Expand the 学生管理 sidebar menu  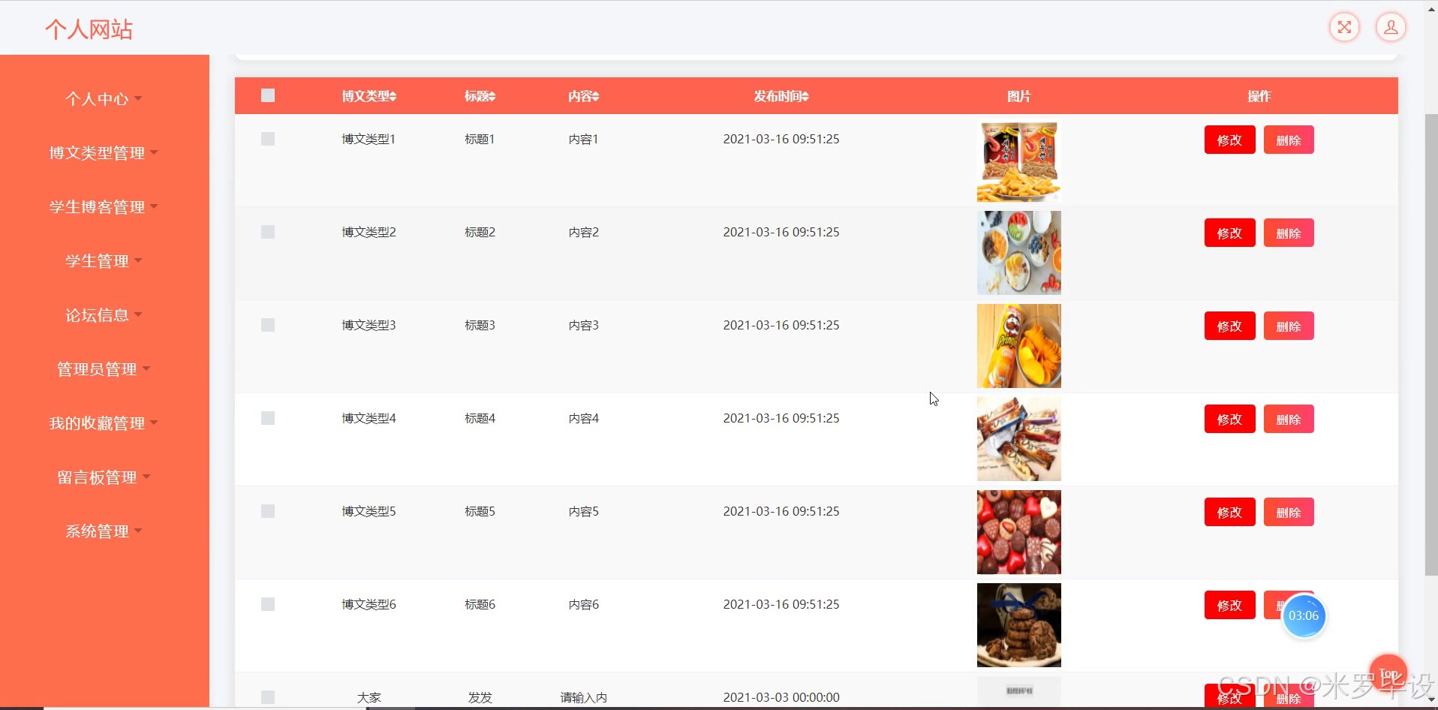tap(104, 261)
